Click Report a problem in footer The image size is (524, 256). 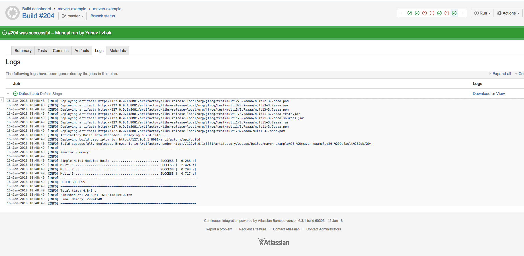click(x=219, y=229)
